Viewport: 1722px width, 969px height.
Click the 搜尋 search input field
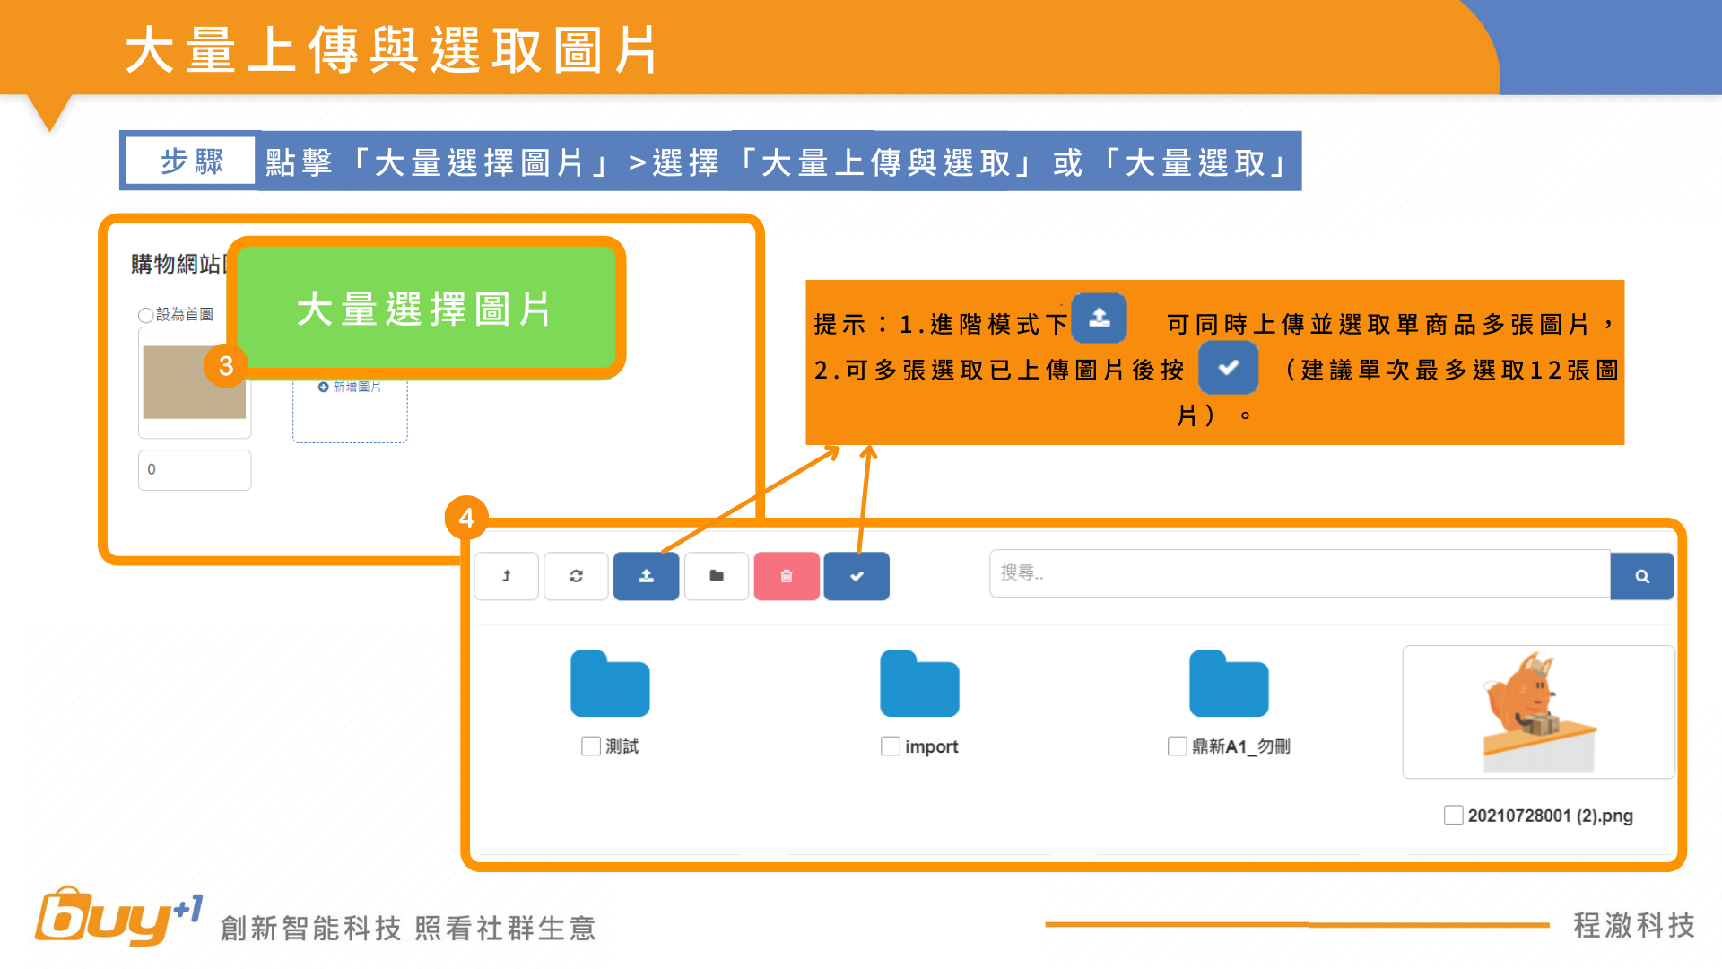1299,573
